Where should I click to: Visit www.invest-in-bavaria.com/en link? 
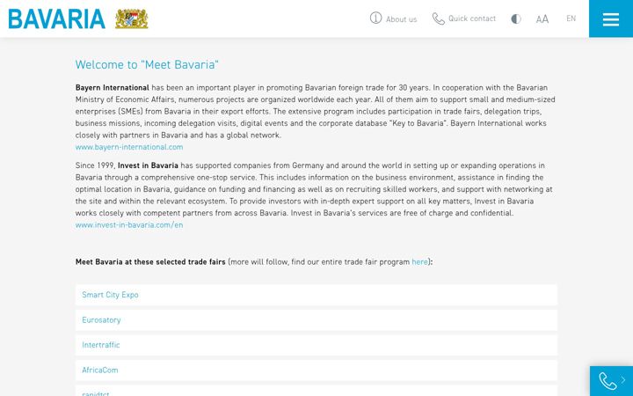pos(129,225)
